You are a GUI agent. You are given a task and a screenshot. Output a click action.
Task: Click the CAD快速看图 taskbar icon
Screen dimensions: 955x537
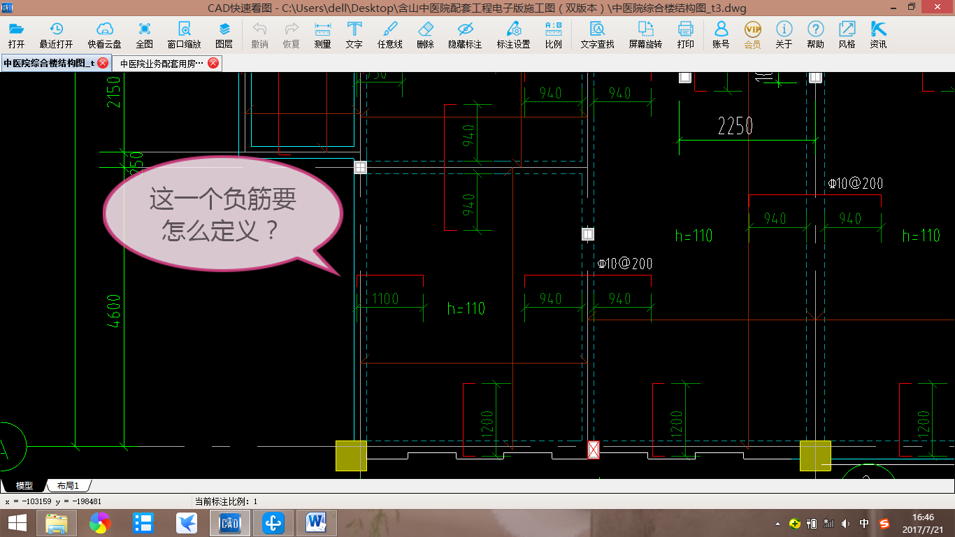point(230,523)
